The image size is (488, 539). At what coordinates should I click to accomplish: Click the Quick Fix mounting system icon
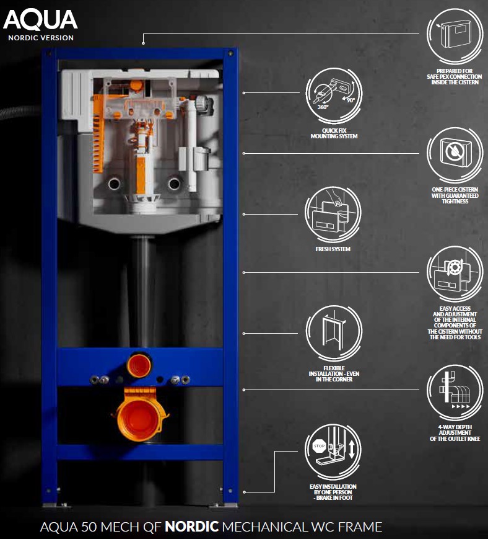point(334,96)
